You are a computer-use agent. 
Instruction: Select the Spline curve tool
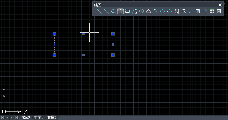tap(156, 11)
